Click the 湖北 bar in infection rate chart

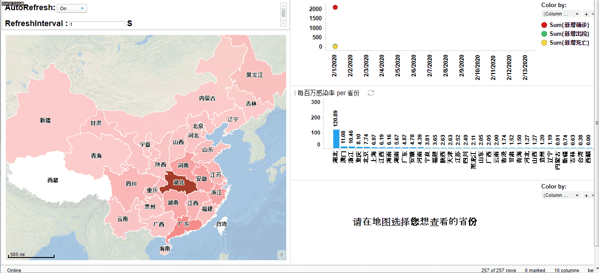pos(336,138)
